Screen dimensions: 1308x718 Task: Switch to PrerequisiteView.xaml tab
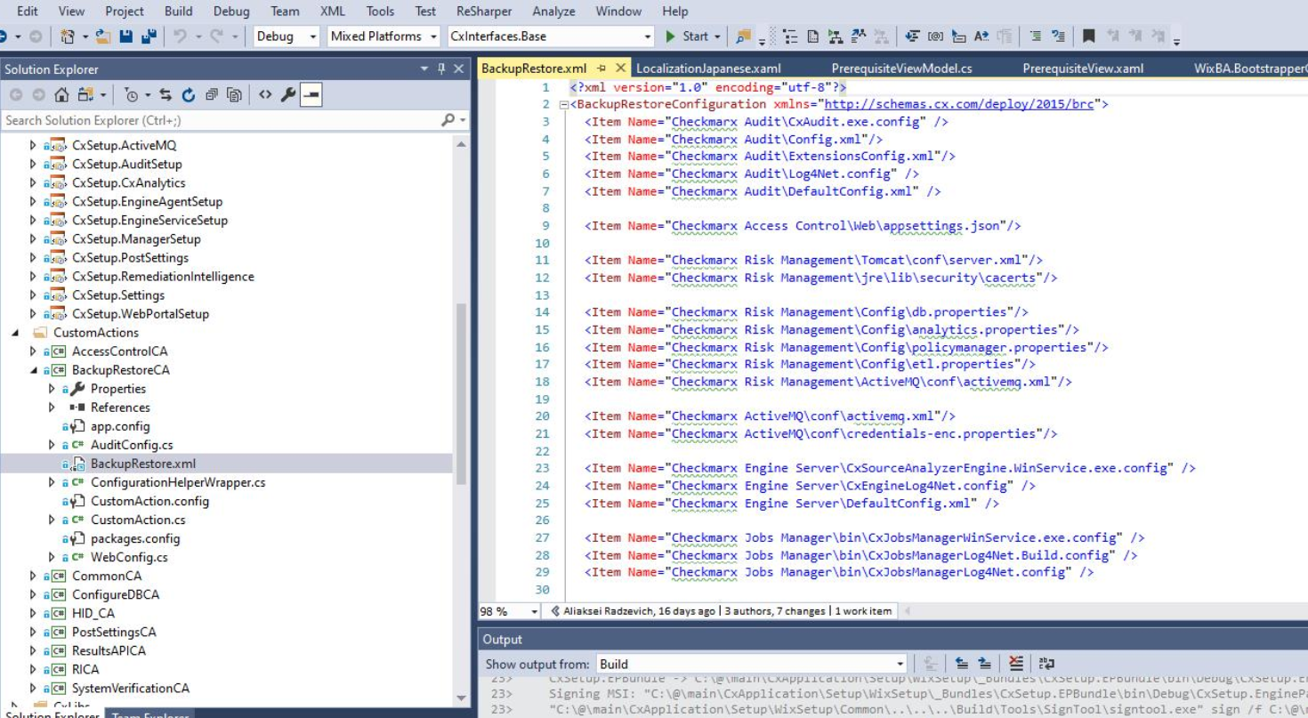coord(1083,69)
